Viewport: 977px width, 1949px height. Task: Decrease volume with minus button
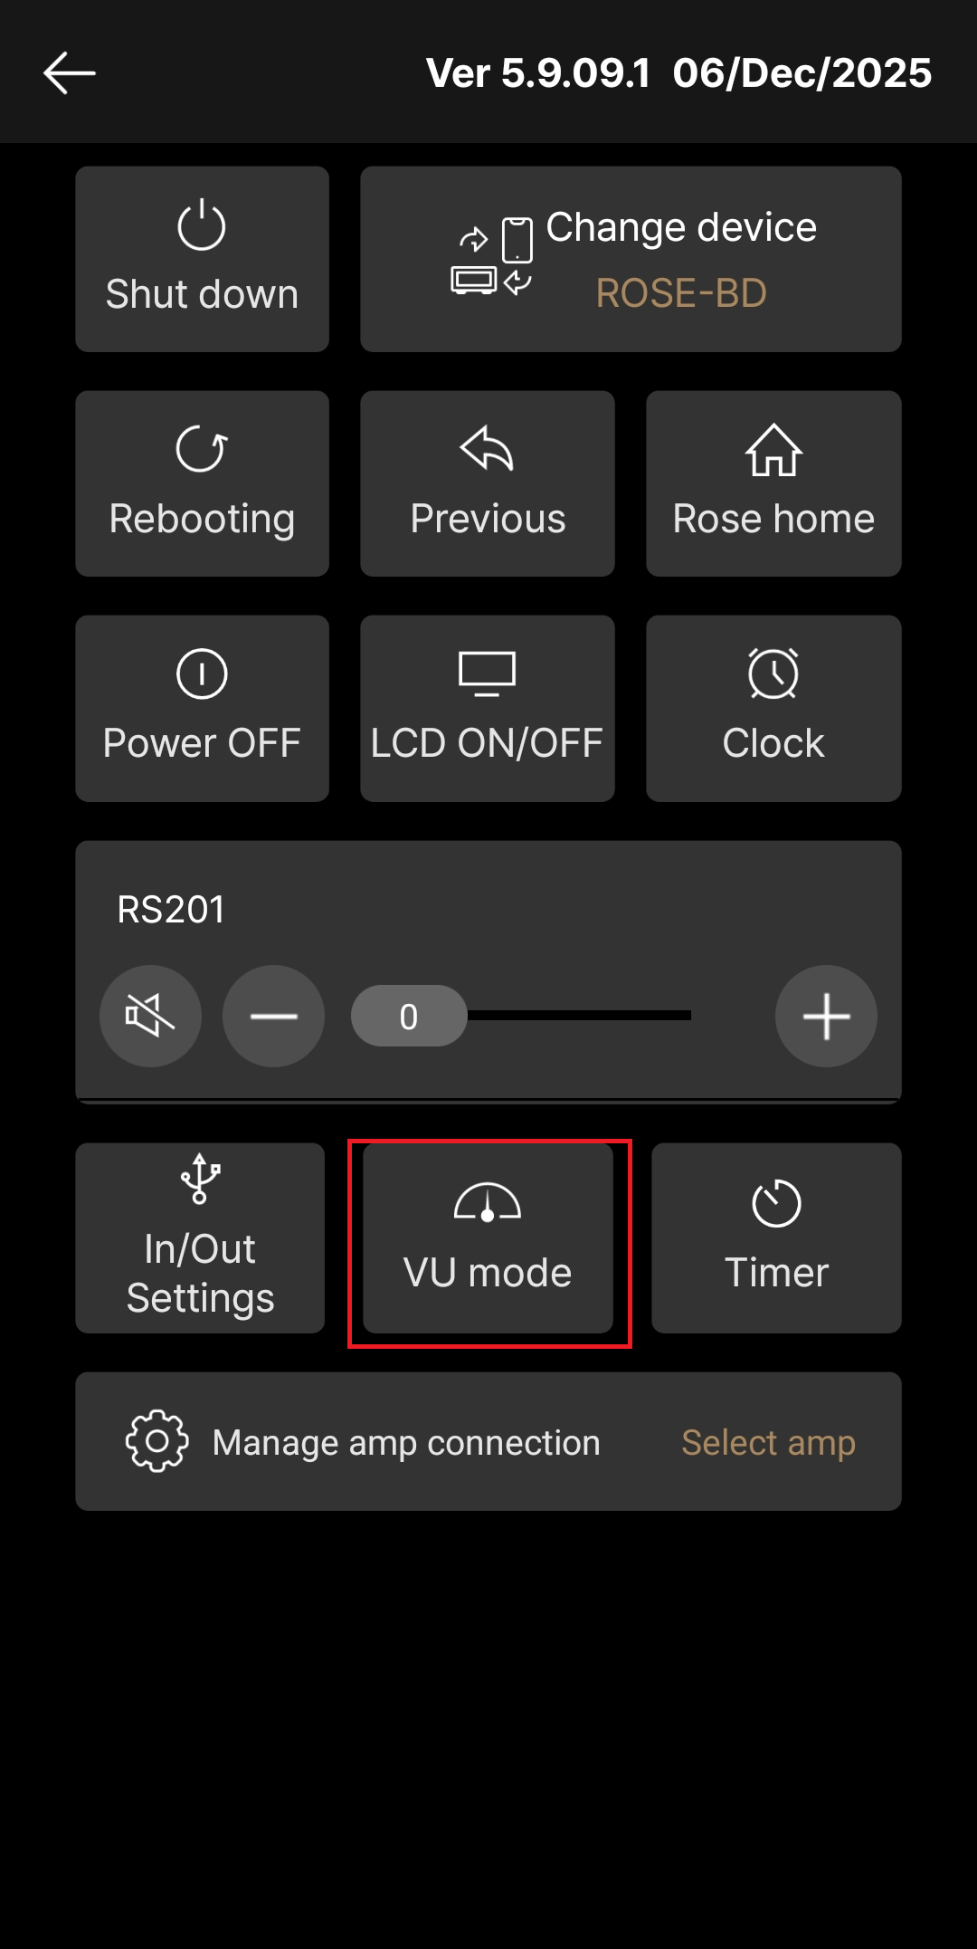pos(274,1016)
